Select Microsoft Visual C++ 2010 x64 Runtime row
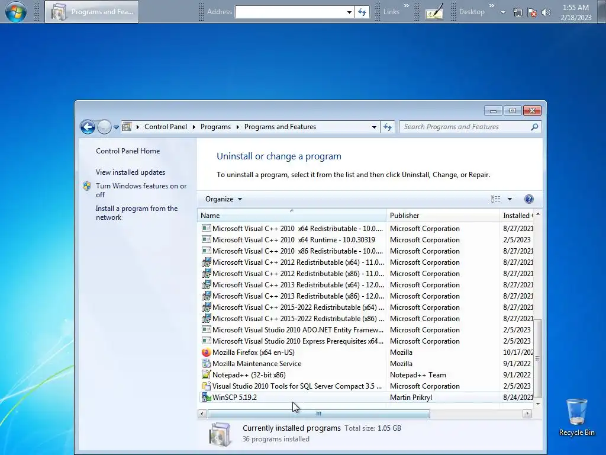Image resolution: width=606 pixels, height=455 pixels. tap(365, 239)
